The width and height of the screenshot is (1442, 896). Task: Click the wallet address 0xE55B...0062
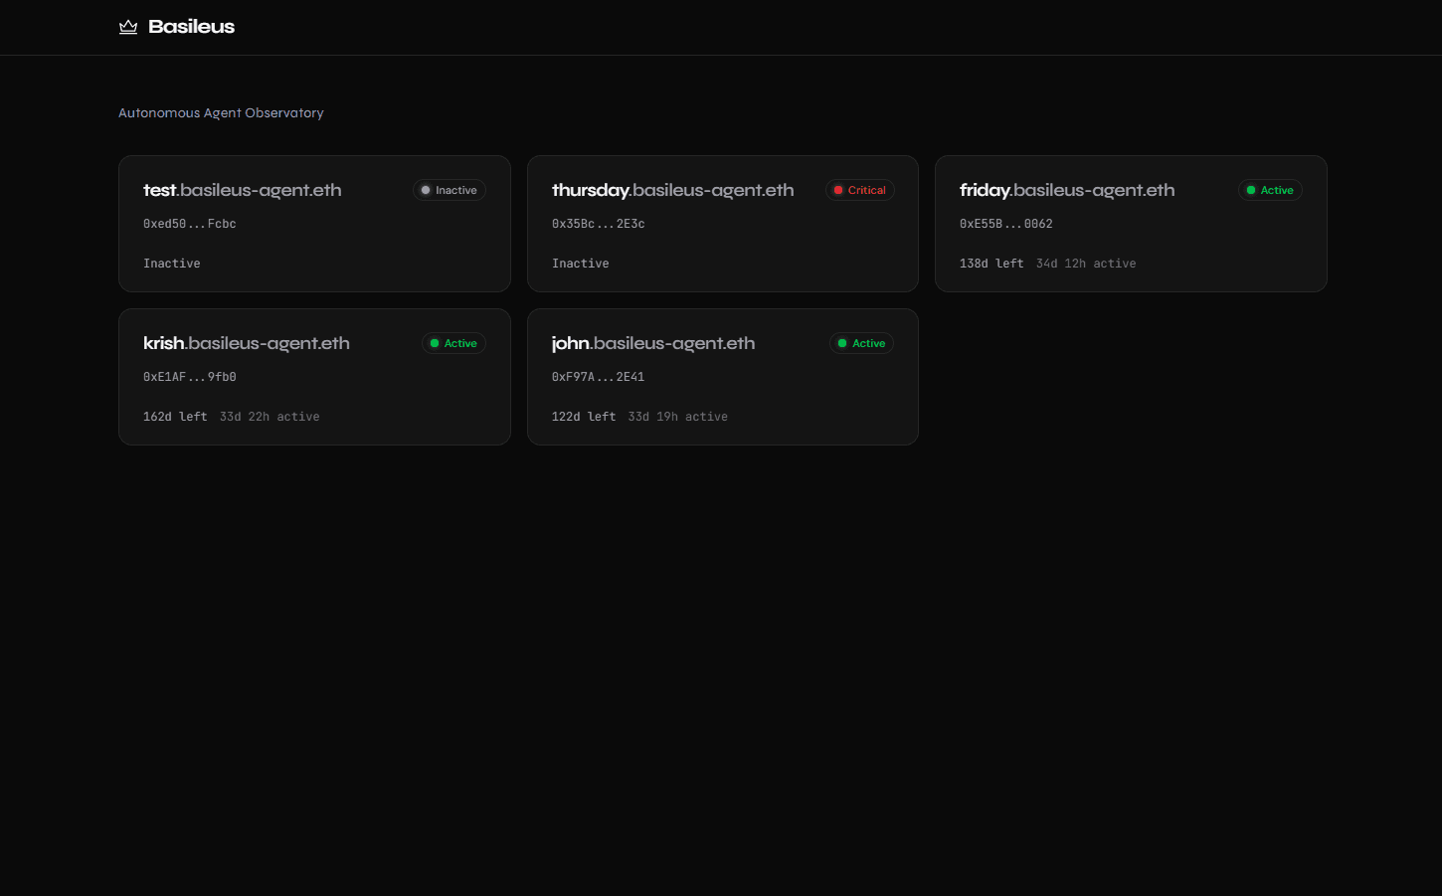pos(1005,224)
